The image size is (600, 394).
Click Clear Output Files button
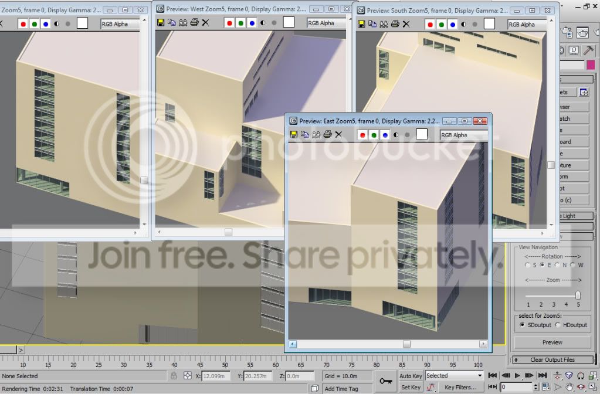(552, 359)
